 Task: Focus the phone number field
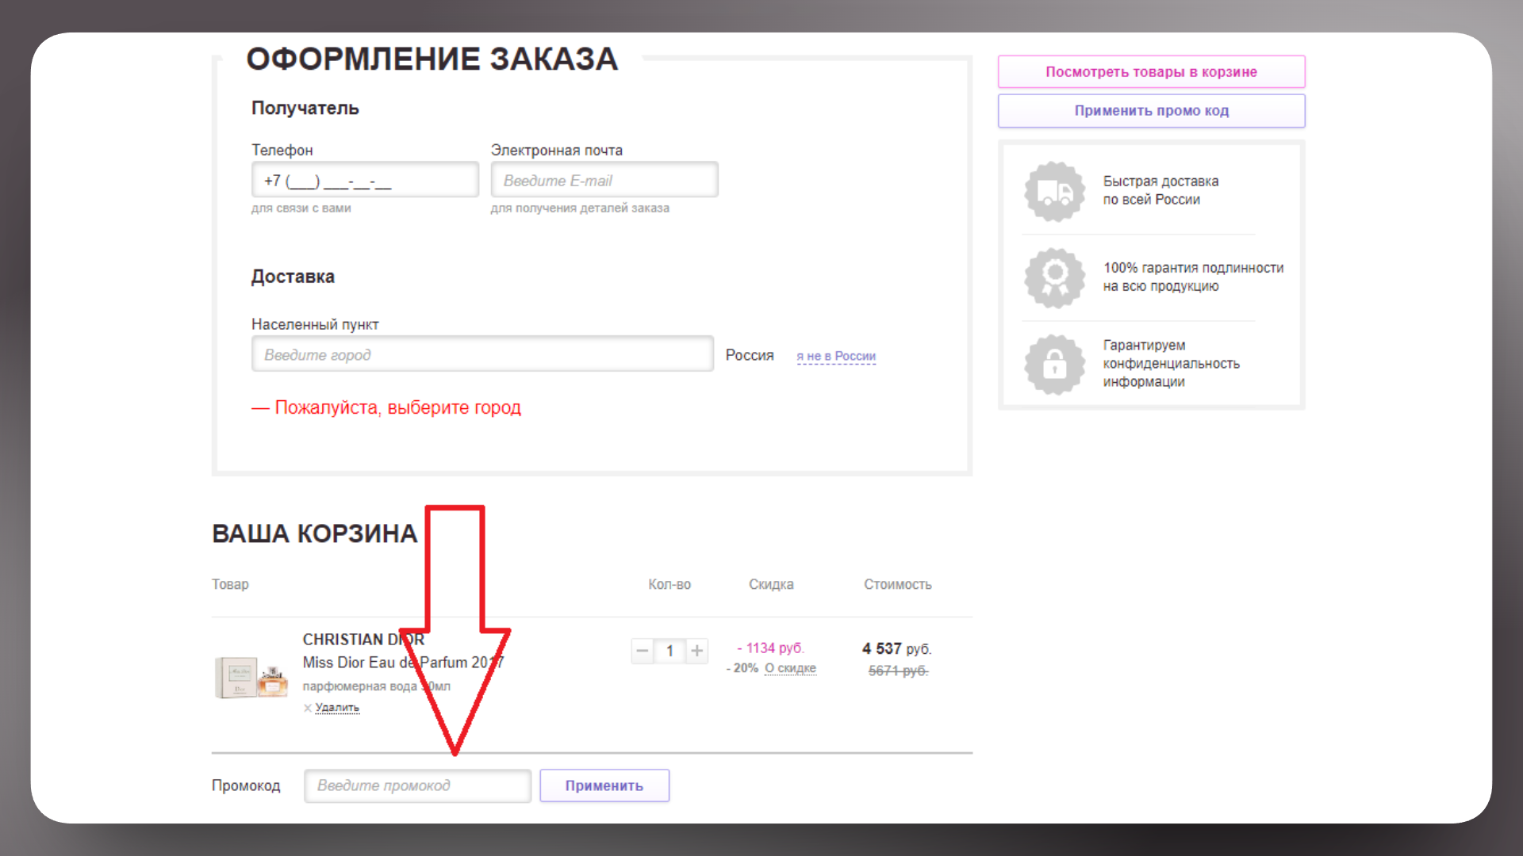coord(365,180)
